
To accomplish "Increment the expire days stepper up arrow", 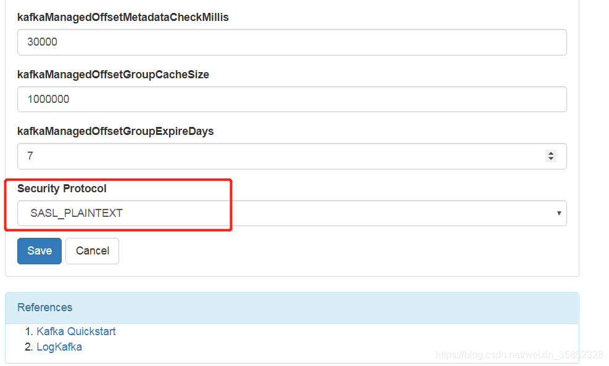I will [551, 153].
